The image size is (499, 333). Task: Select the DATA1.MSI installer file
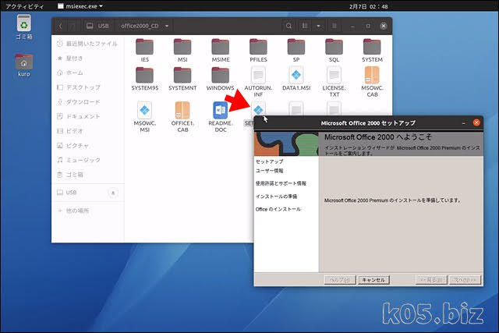click(296, 79)
